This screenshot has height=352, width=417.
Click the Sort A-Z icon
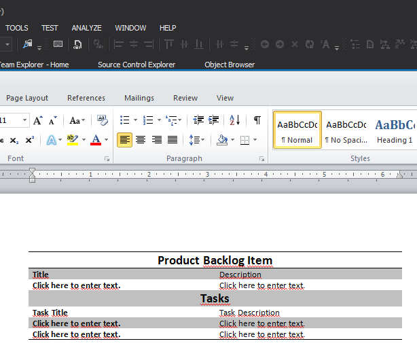(234, 120)
